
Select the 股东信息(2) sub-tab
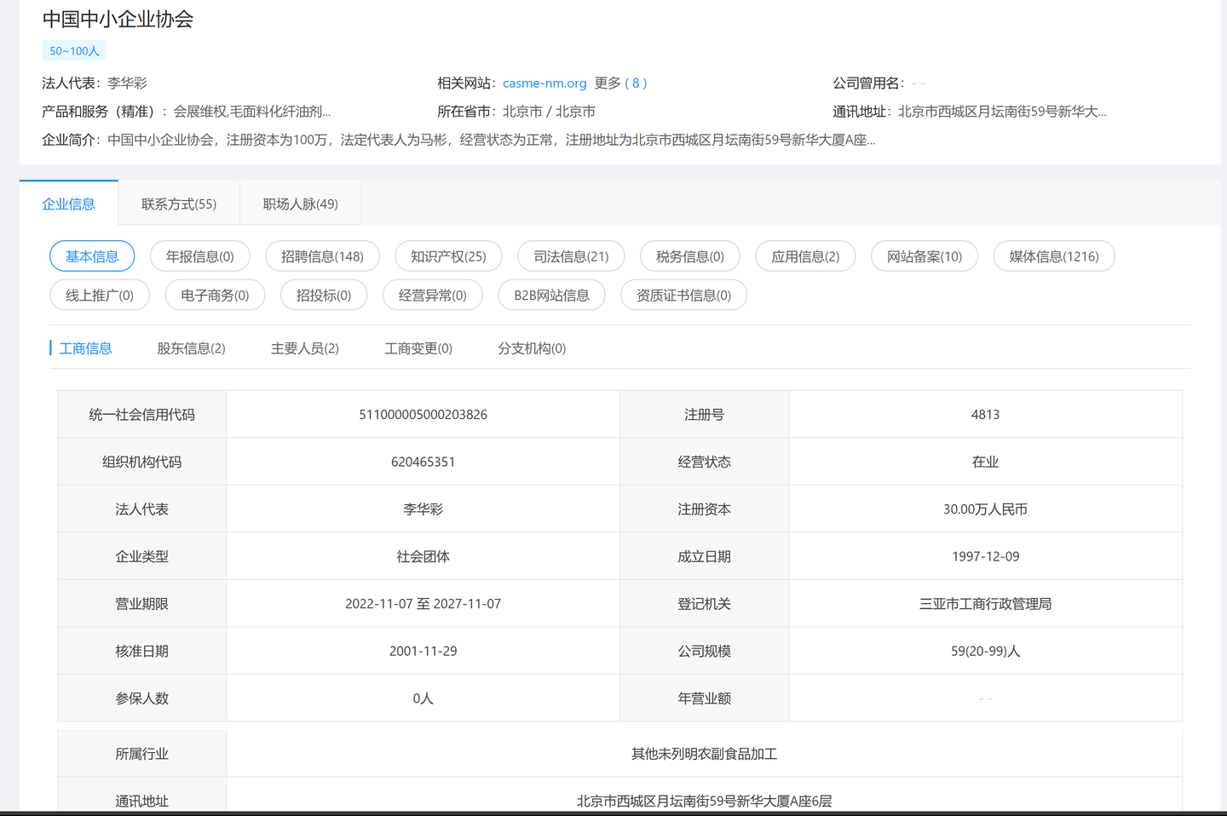(191, 348)
